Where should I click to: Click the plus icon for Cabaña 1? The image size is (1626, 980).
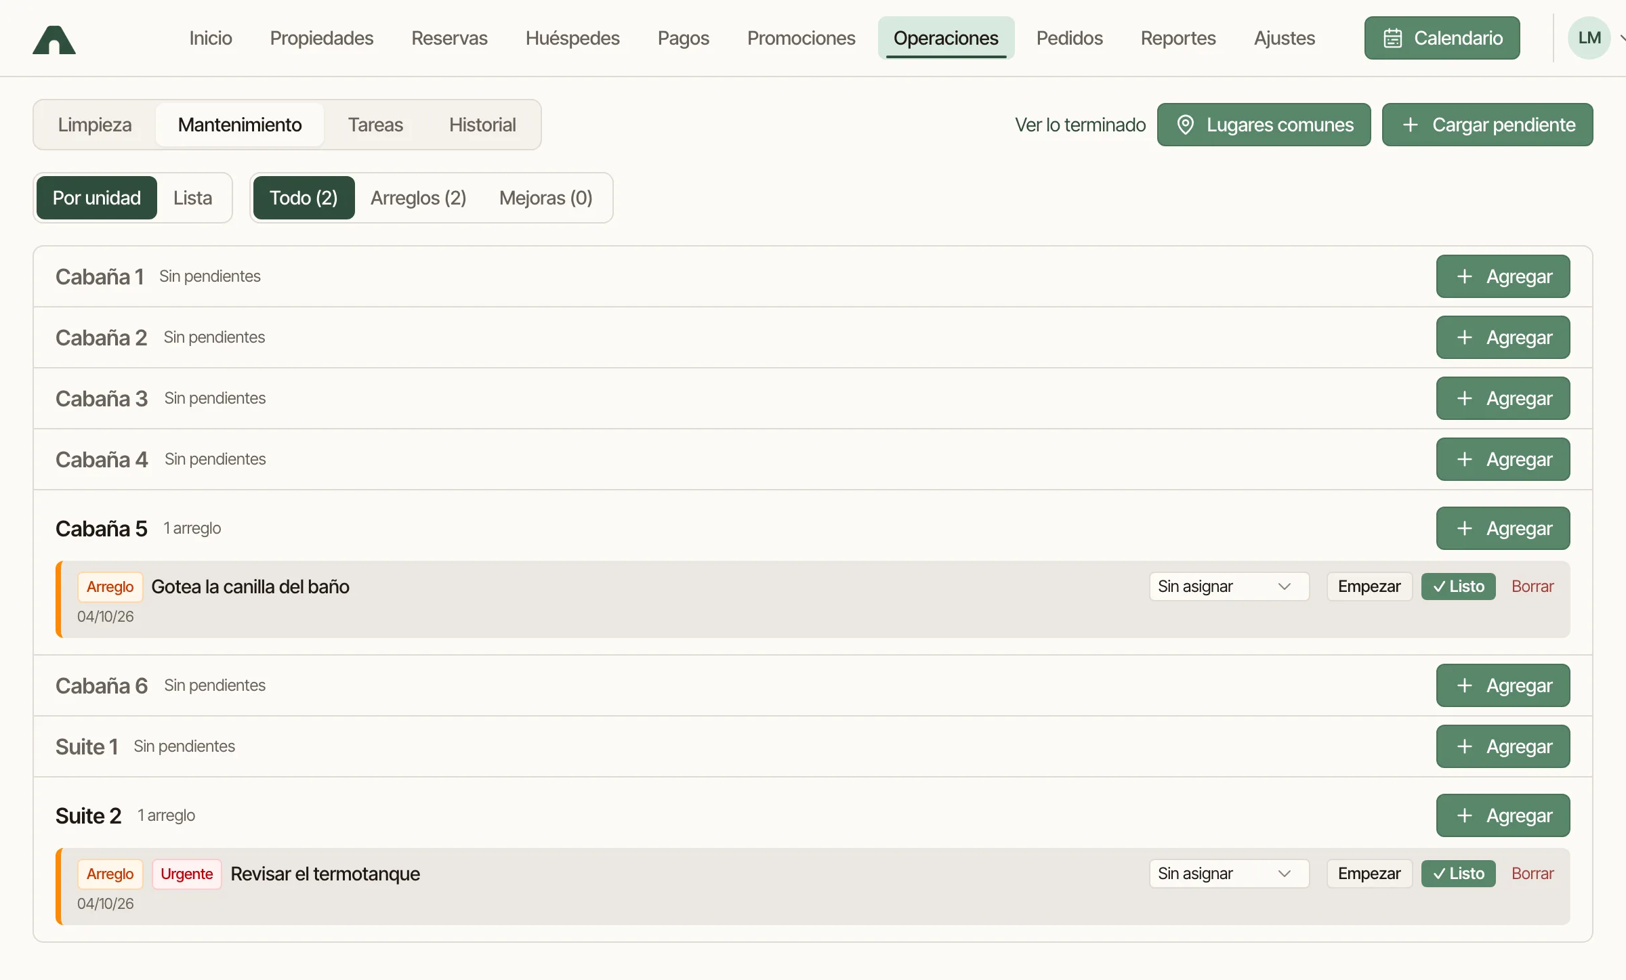[1465, 276]
